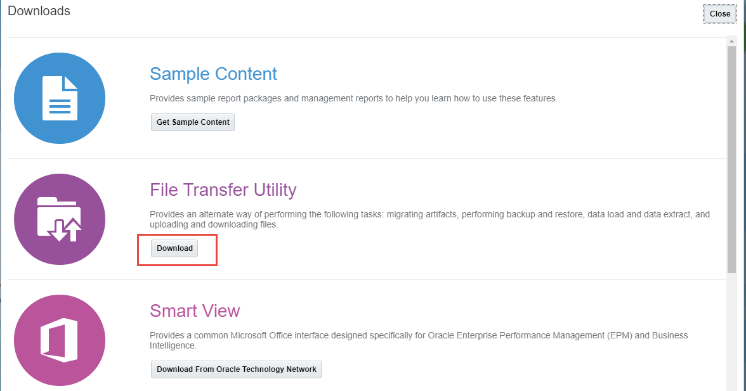Screen dimensions: 746x391
Task: Click Download From Oracle Technology Network
Action: pos(236,369)
